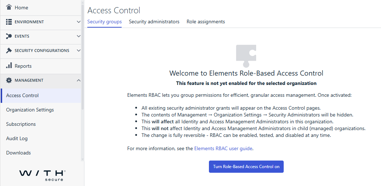The width and height of the screenshot is (381, 186).
Task: Select Access Control in sidebar
Action: pyautogui.click(x=41, y=95)
